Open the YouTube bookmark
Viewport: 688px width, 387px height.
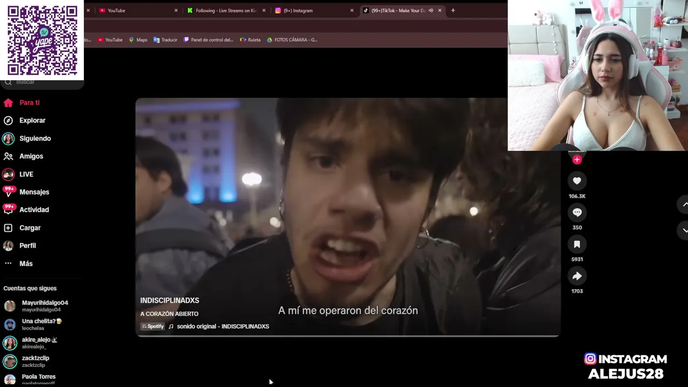click(110, 40)
